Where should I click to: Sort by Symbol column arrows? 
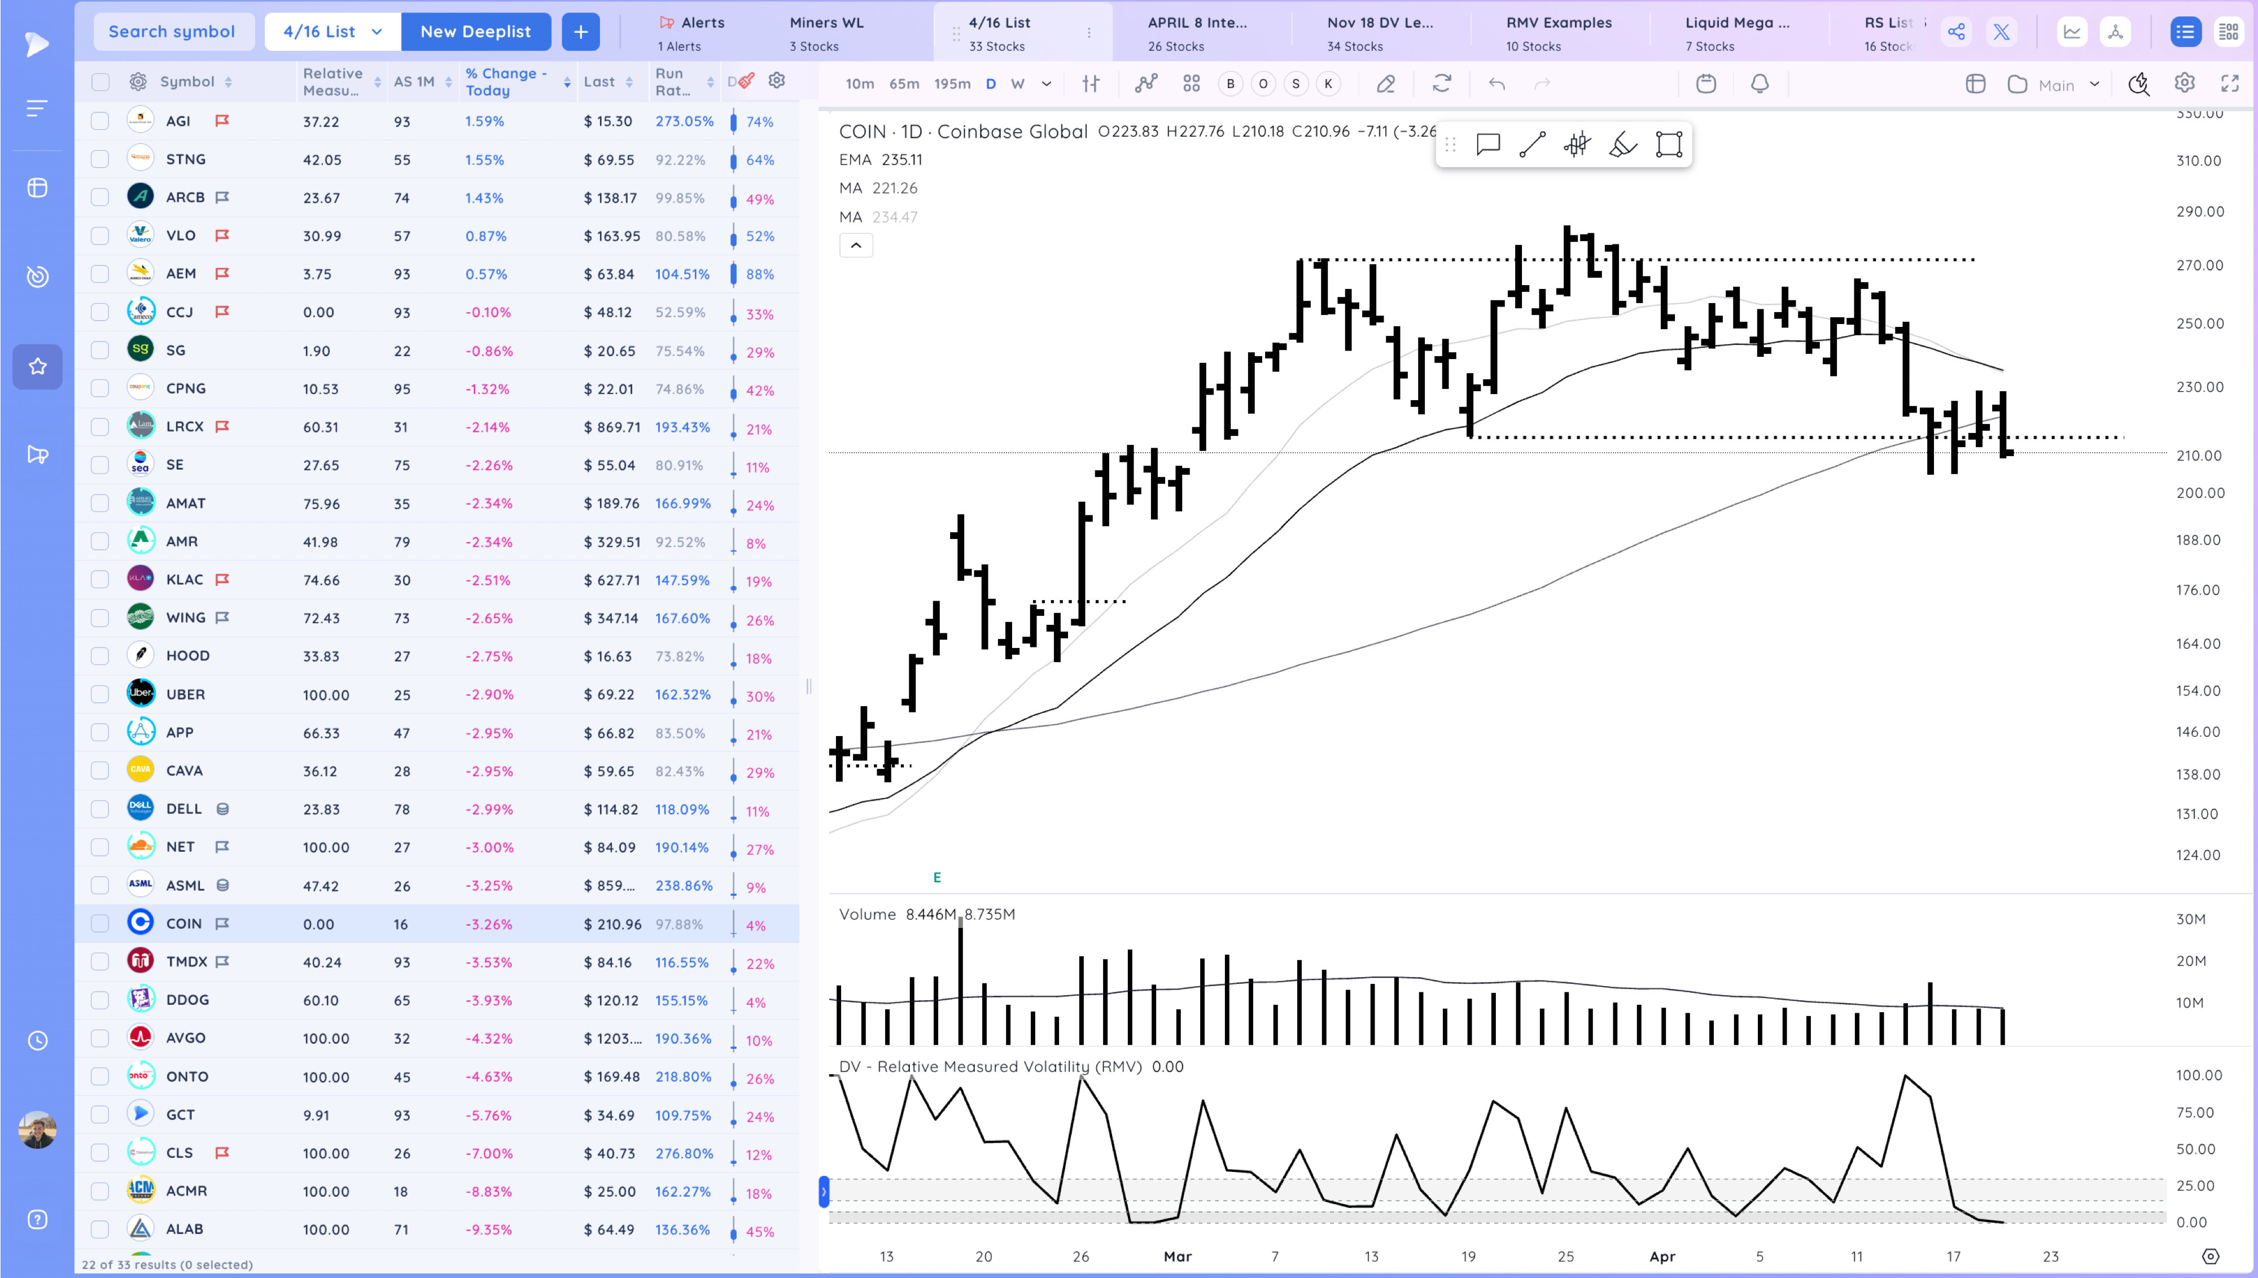point(228,82)
